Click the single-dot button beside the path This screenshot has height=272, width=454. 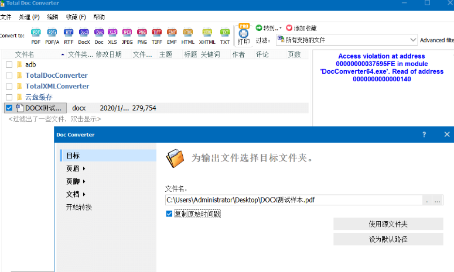click(427, 200)
